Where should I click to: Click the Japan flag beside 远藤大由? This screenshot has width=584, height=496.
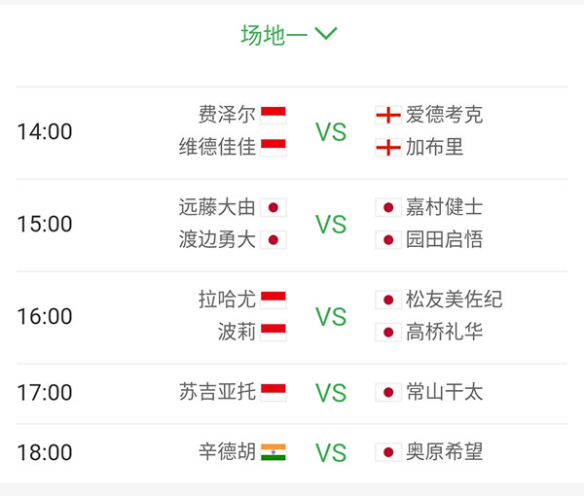point(274,207)
